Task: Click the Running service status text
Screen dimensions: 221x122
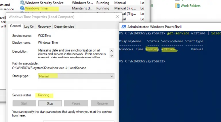Action: [x=43, y=95]
